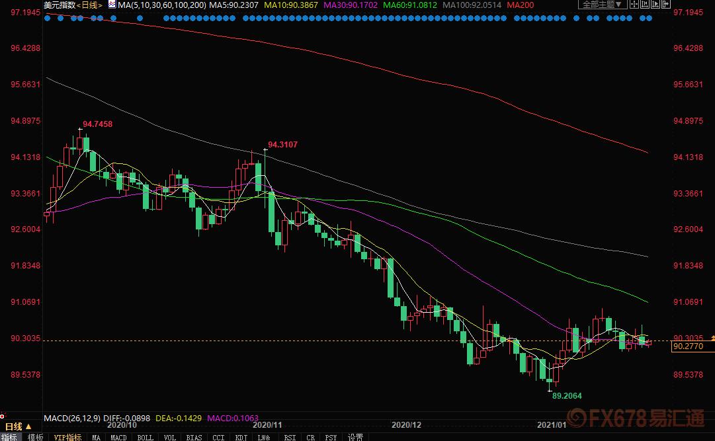Click the left-axis 89.5378 price label
This screenshot has height=441, width=715.
click(x=26, y=375)
